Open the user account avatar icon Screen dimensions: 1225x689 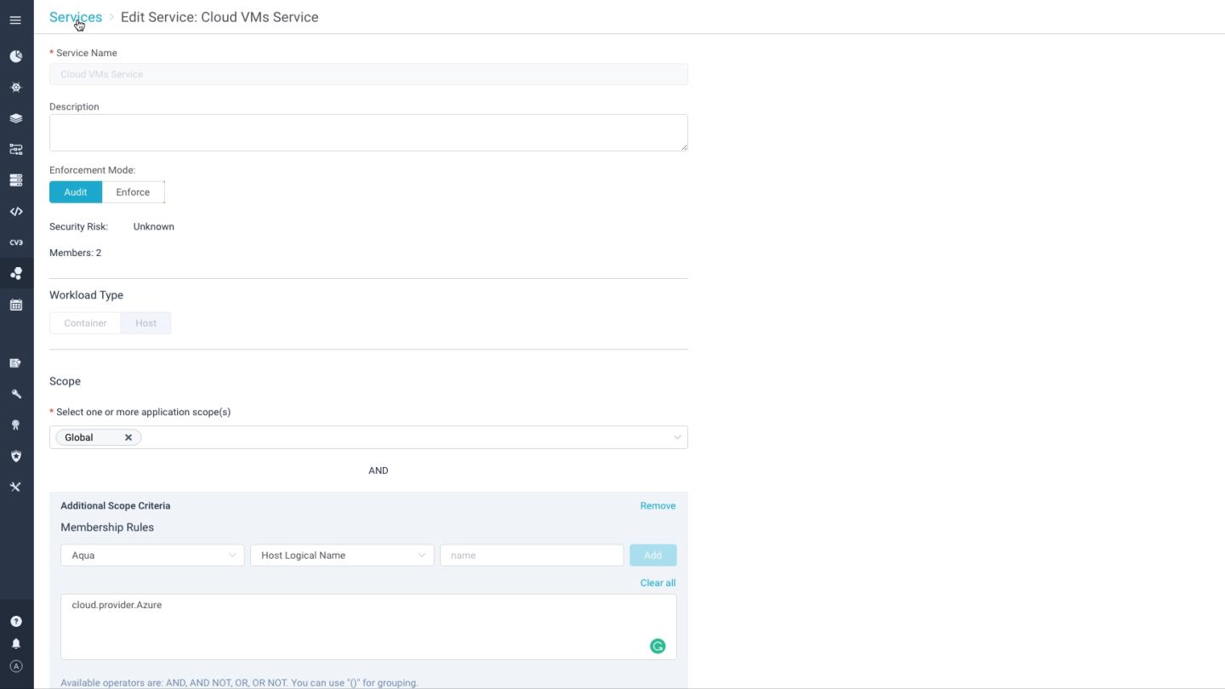click(x=15, y=666)
